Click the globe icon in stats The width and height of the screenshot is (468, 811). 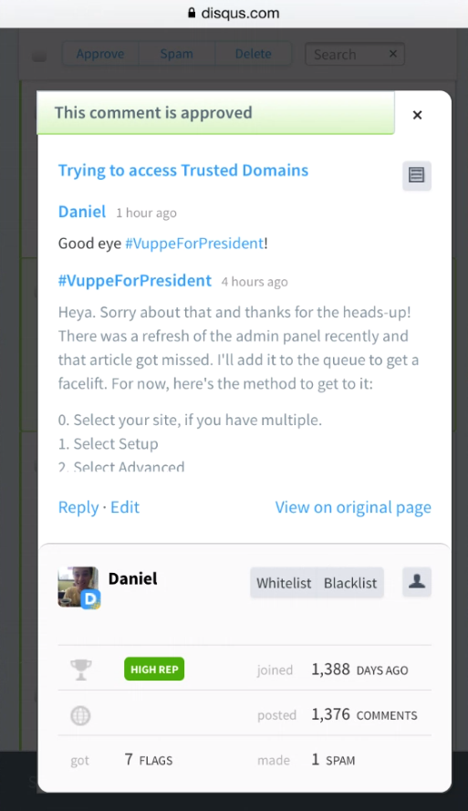pos(80,715)
